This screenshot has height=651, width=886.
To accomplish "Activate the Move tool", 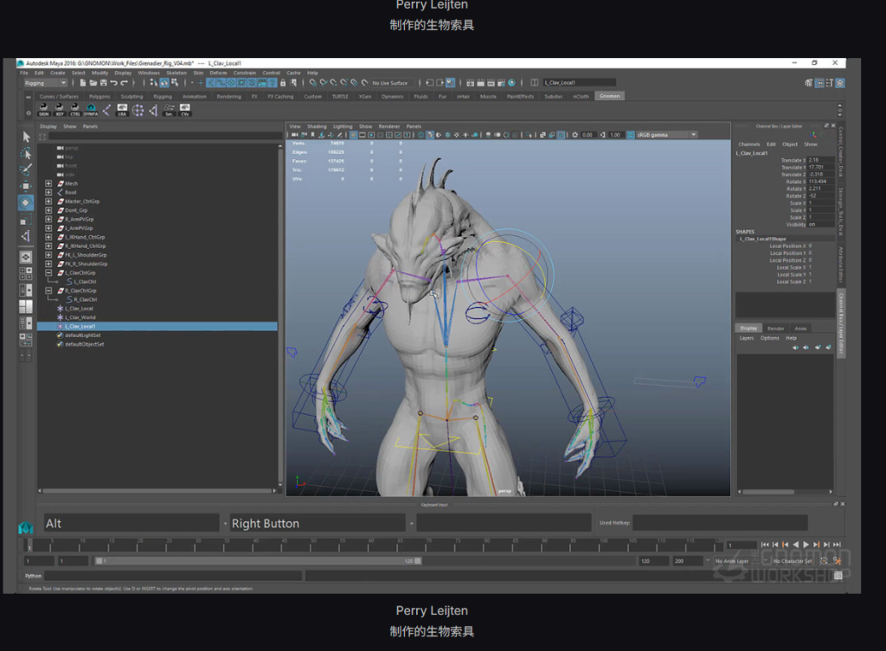I will [x=26, y=186].
